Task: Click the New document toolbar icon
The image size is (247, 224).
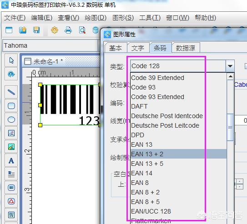Action: pos(9,30)
